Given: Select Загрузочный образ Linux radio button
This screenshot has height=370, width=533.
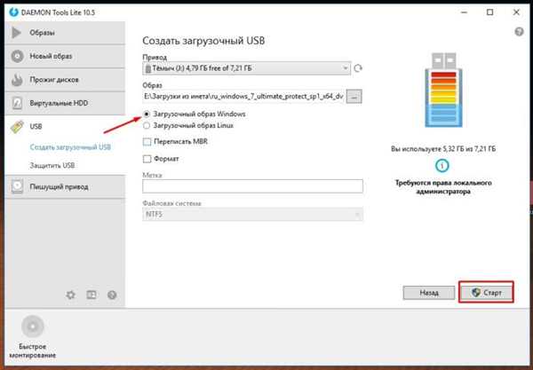Looking at the screenshot, I should point(147,126).
